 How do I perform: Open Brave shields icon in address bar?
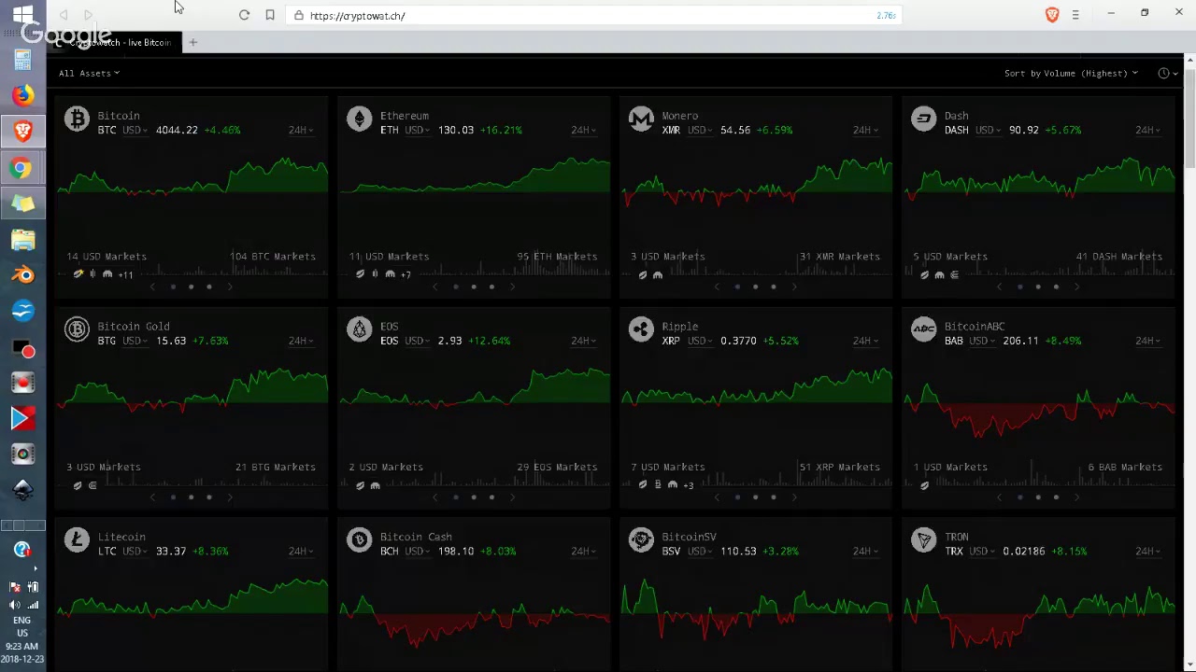click(1052, 15)
